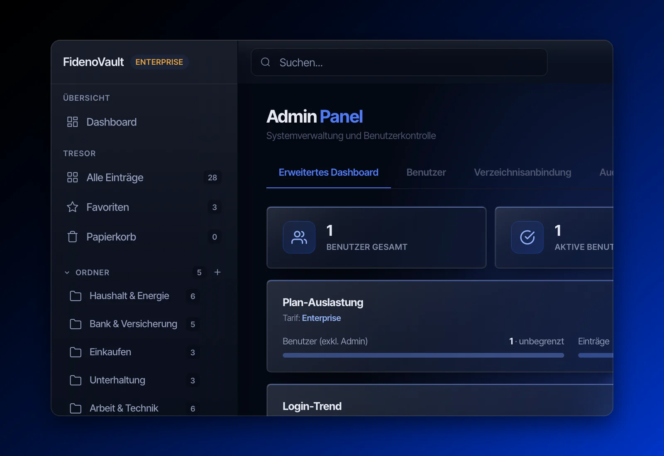664x456 pixels.
Task: Click the FidenoVault logo text
Action: click(93, 62)
